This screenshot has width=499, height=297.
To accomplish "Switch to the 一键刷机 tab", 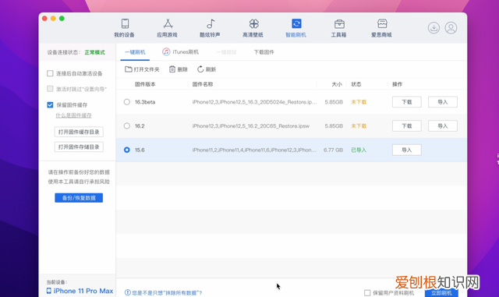I will pos(135,52).
